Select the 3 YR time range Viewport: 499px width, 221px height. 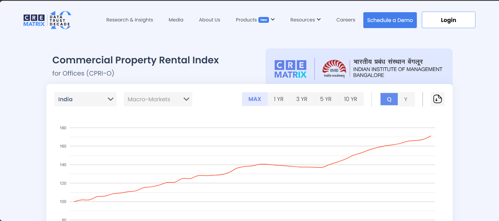coord(302,99)
